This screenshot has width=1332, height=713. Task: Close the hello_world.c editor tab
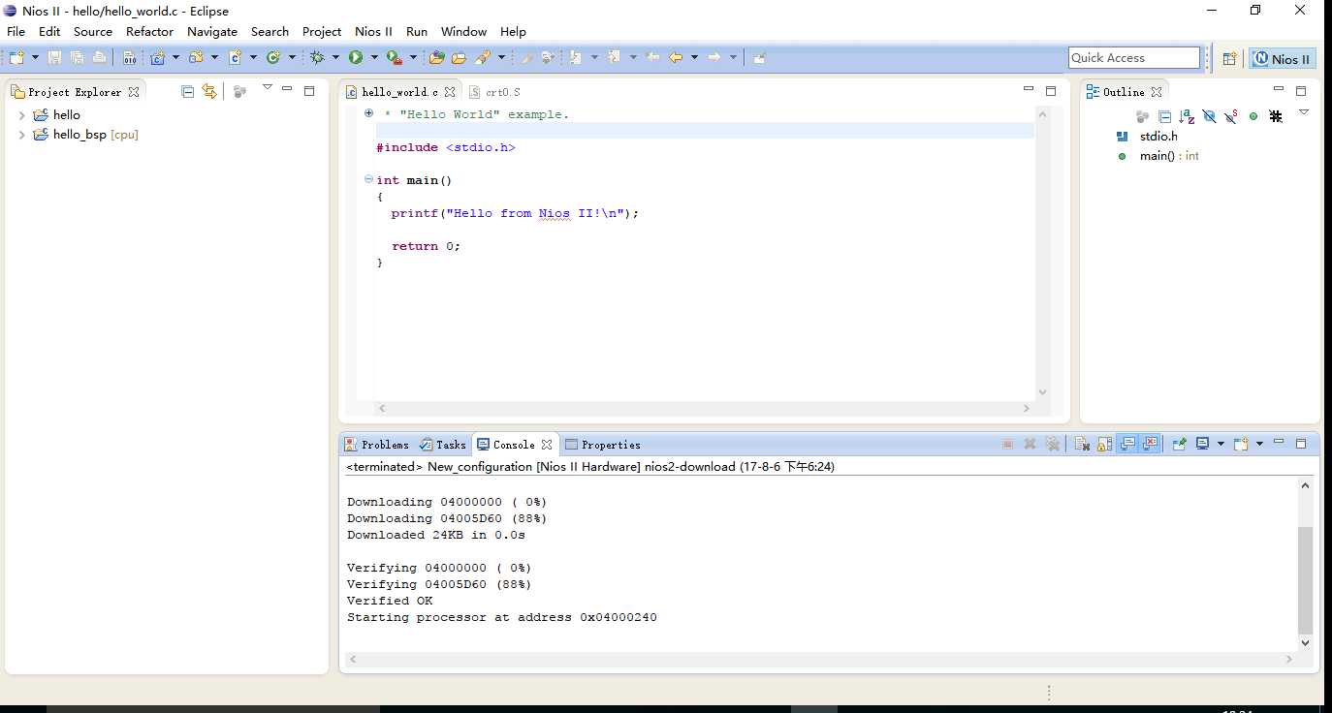[x=451, y=92]
